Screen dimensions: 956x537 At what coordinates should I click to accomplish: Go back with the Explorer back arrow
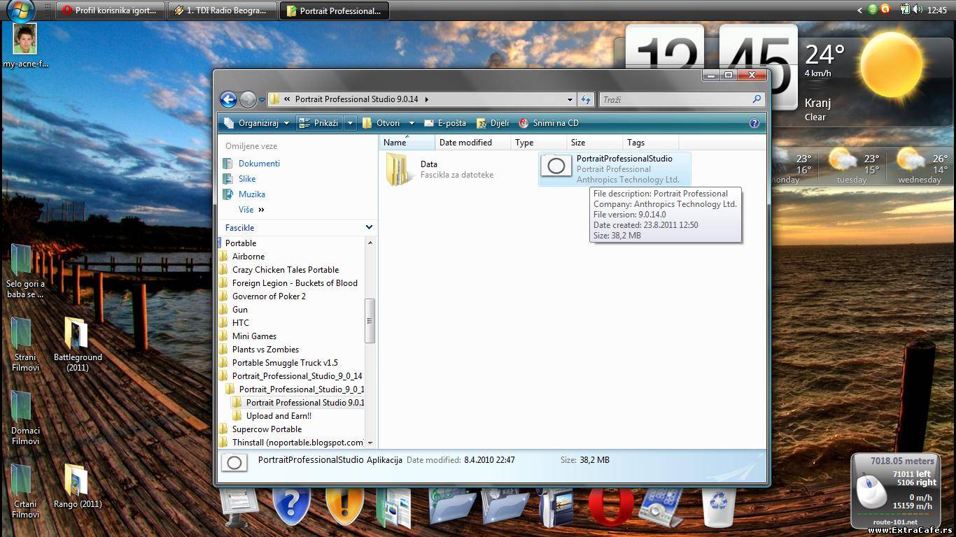click(228, 99)
